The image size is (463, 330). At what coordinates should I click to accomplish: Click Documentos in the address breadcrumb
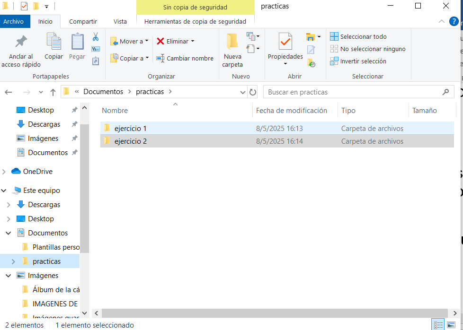(x=103, y=92)
